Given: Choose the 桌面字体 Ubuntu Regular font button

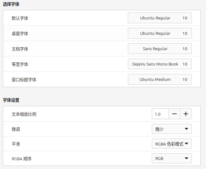Looking at the screenshot, I should tap(160, 34).
